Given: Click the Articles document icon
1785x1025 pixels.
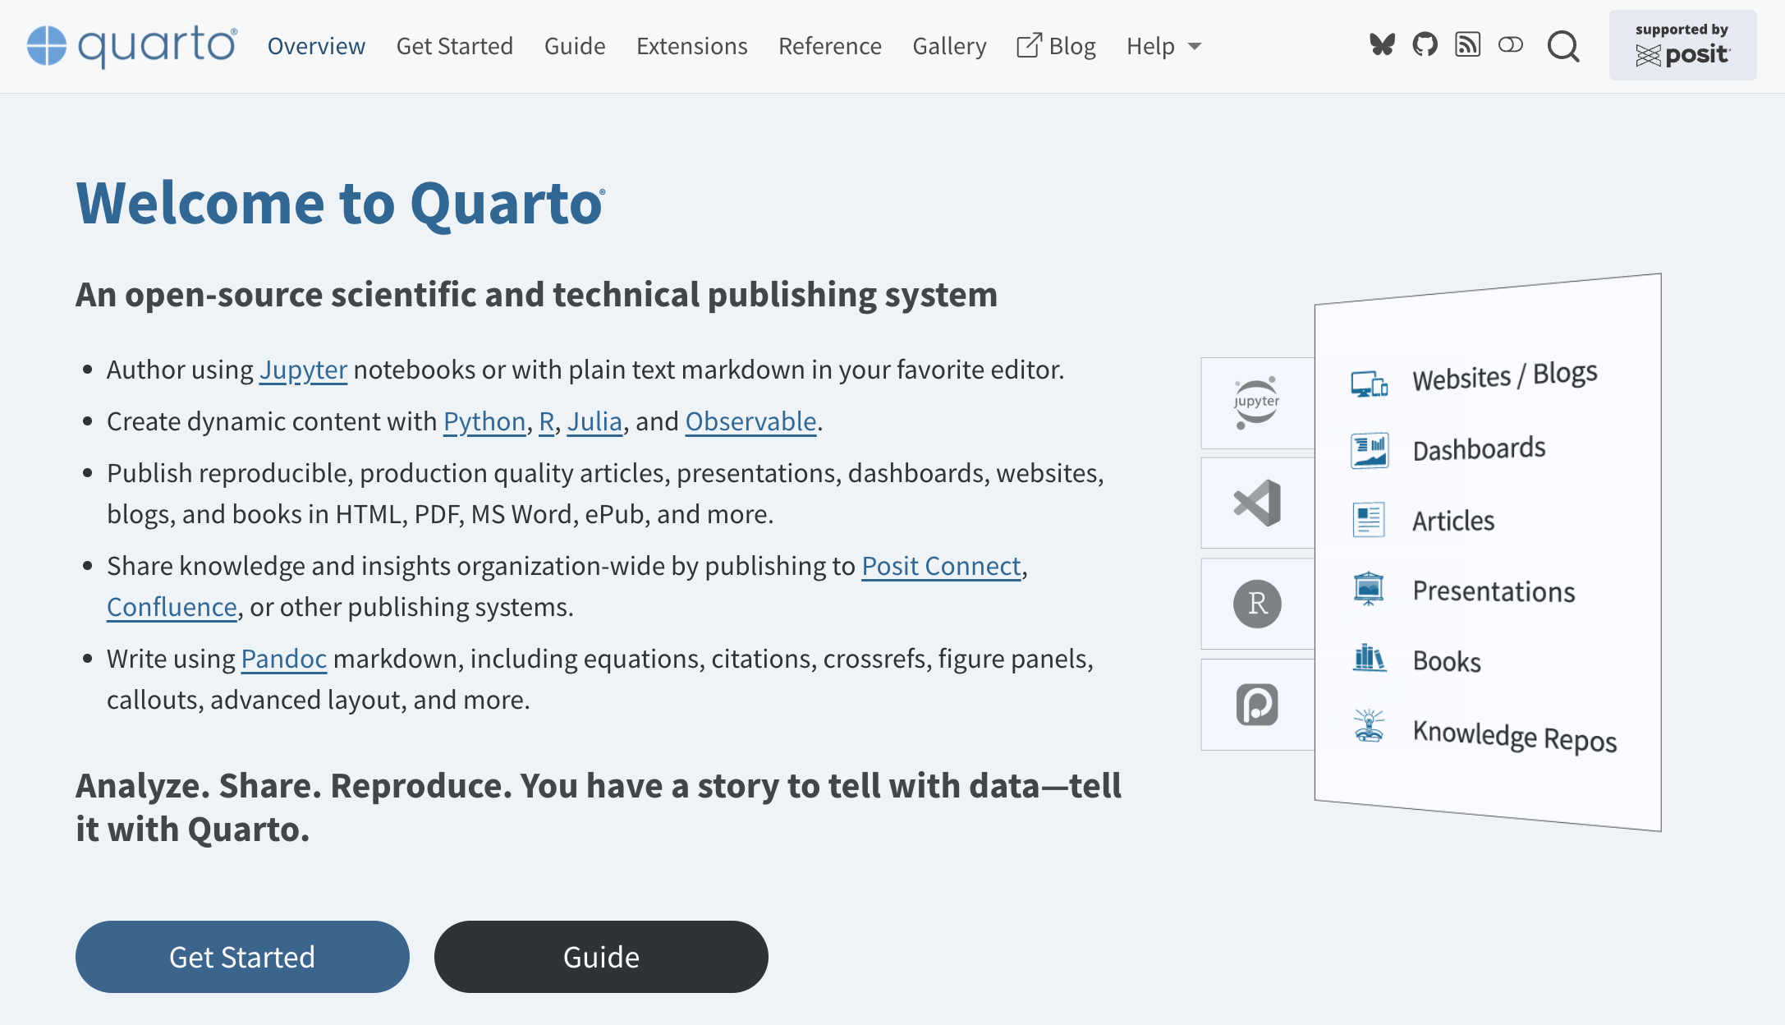Looking at the screenshot, I should point(1368,520).
